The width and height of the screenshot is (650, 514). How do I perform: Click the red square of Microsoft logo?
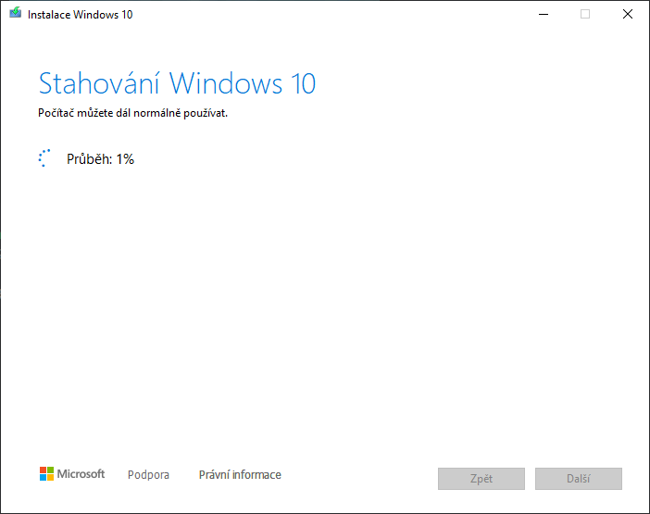pyautogui.click(x=43, y=470)
